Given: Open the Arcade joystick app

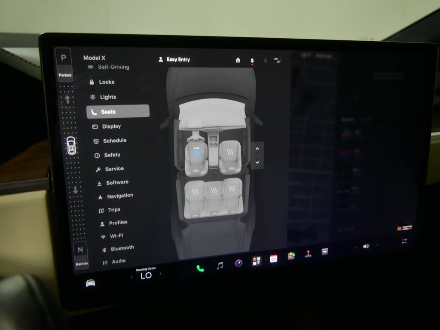Looking at the screenshot, I should tap(308, 254).
